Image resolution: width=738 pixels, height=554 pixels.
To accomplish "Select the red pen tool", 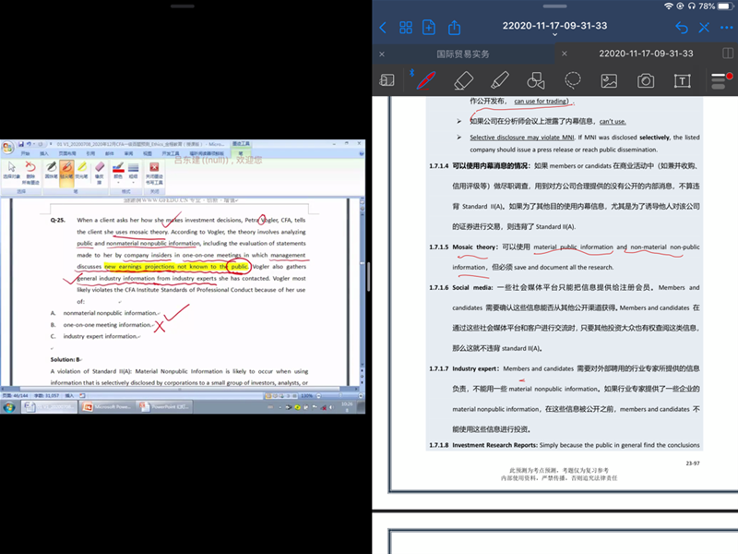I will (x=425, y=80).
